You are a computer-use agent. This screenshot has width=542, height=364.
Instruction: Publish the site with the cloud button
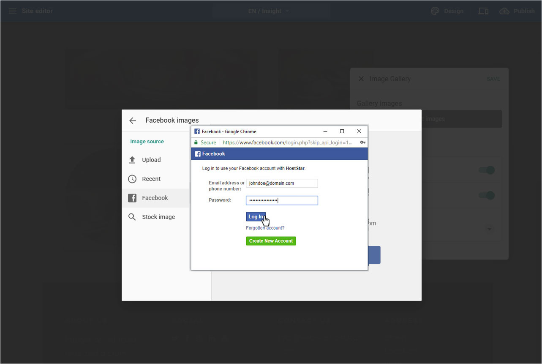pyautogui.click(x=517, y=11)
